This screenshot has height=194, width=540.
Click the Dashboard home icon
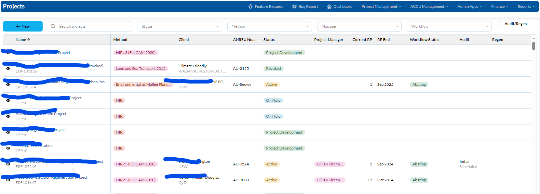[x=329, y=6]
